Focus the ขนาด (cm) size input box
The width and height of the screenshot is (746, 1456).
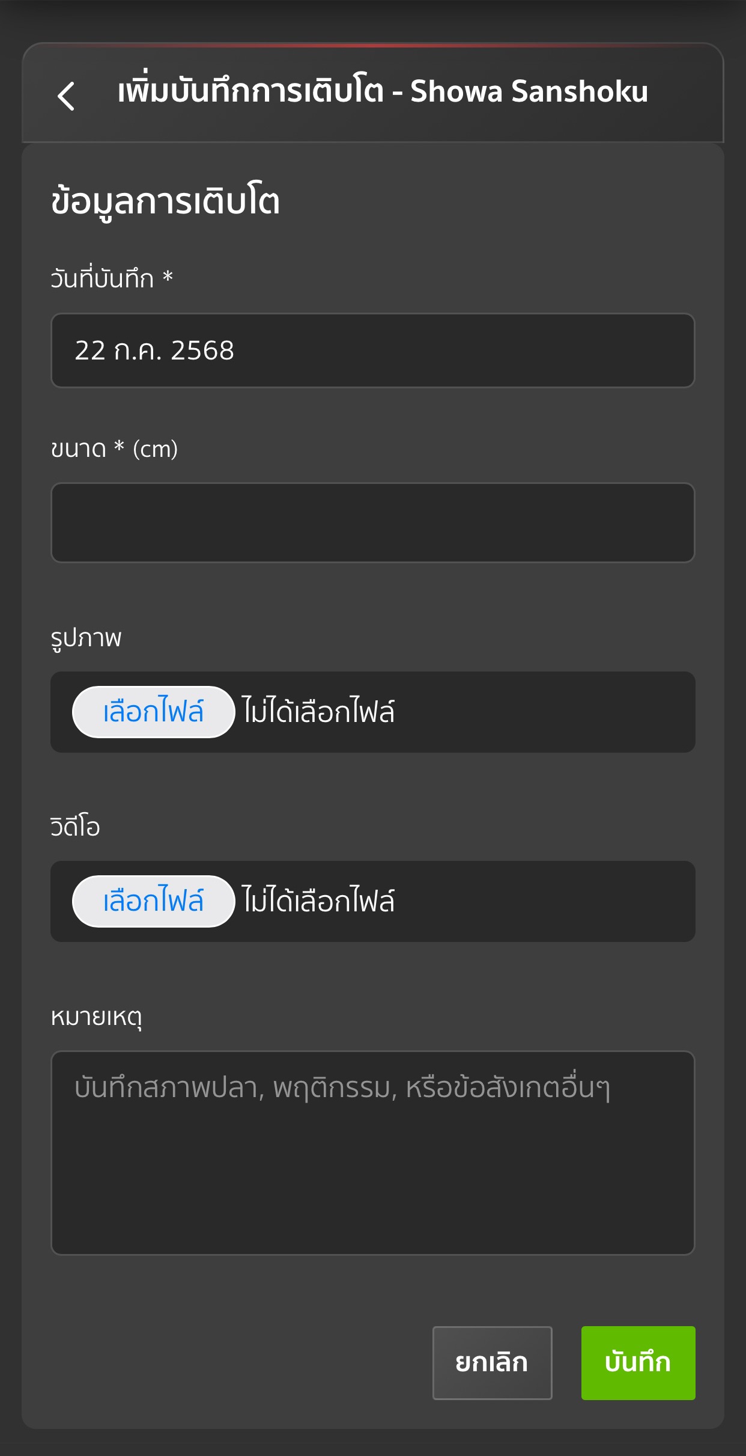(372, 522)
